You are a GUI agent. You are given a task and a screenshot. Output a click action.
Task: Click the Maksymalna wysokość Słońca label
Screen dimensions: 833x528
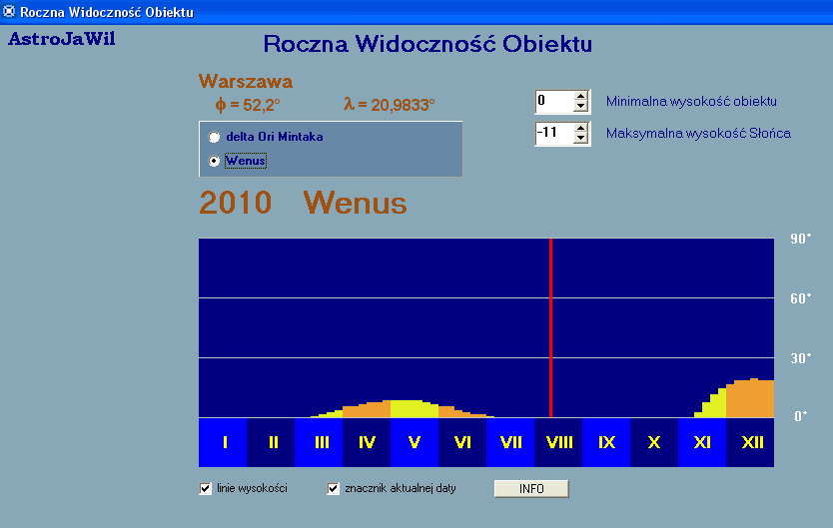tap(698, 133)
